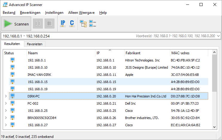Sort by the Naam column header
The image size is (222, 140).
point(61,53)
